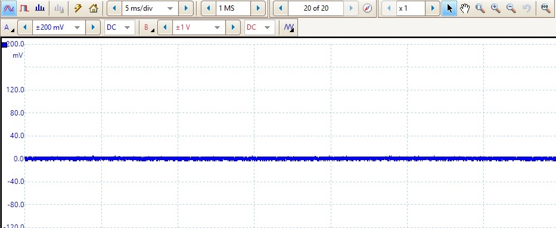
Task: Select Scope mode icon
Action: click(8, 8)
